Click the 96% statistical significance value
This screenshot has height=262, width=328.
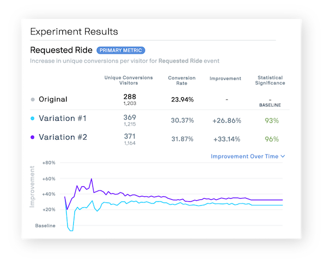272,139
